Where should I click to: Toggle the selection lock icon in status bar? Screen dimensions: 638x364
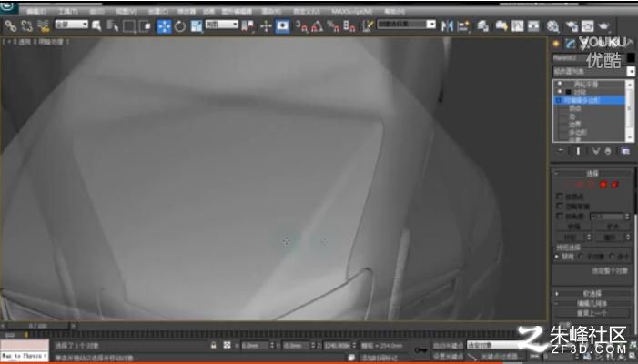(x=213, y=346)
